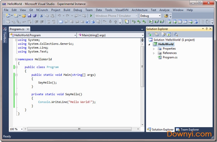
Task: Toggle auto-hide pin on Solution Explorer
Action: (207, 29)
